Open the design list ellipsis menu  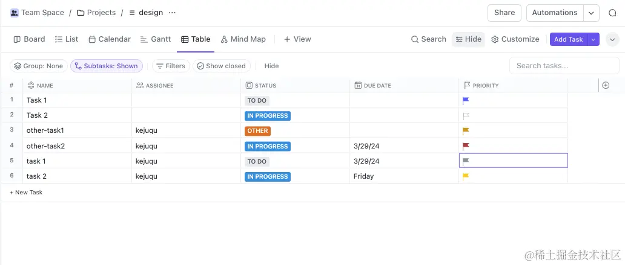point(172,13)
